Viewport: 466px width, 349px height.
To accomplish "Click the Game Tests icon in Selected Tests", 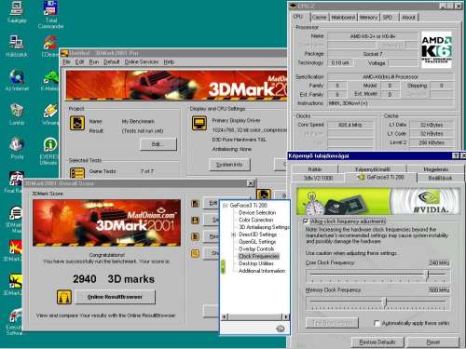I will coord(77,173).
